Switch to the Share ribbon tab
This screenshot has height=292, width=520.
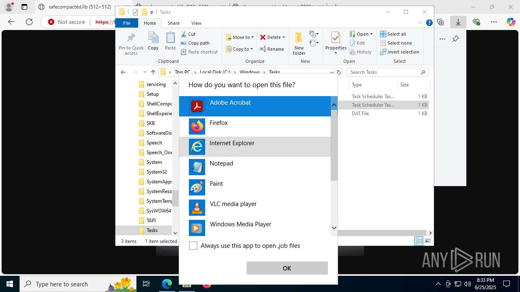[x=173, y=23]
